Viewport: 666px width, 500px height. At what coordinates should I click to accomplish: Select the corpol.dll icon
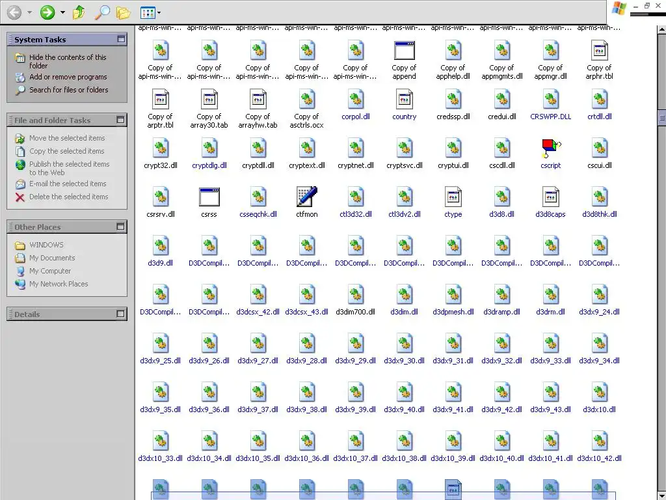pyautogui.click(x=356, y=99)
